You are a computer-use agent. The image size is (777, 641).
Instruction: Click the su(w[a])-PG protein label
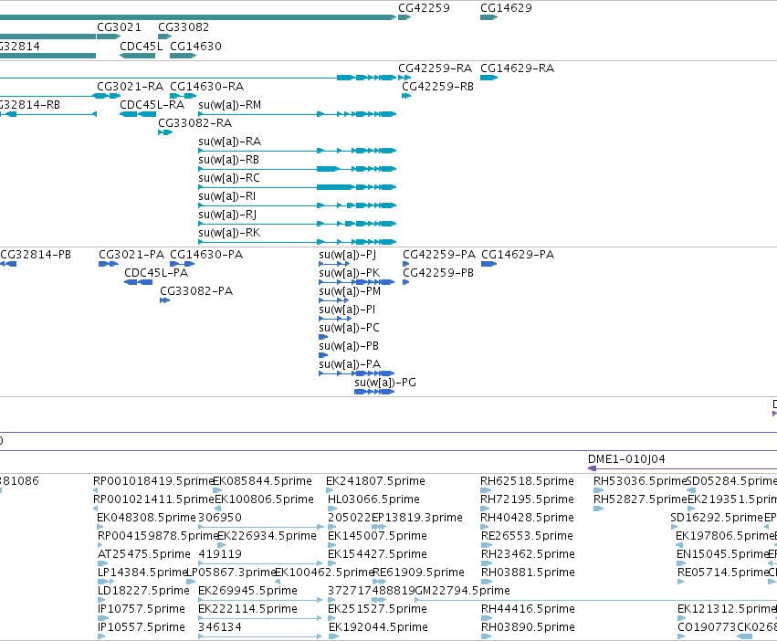[x=385, y=383]
